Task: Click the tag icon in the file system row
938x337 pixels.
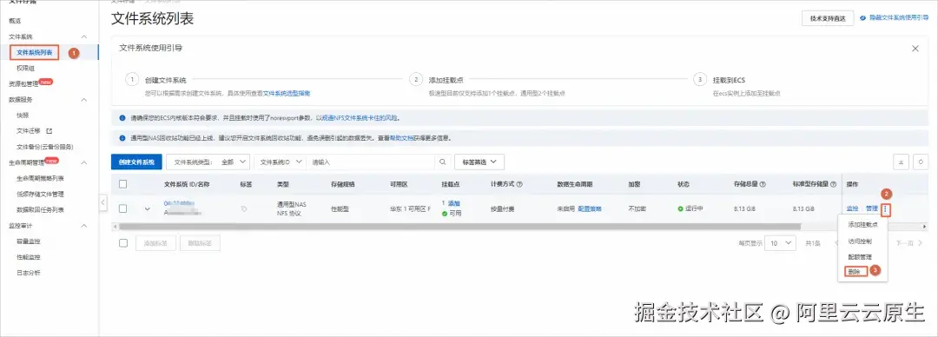Action: tap(243, 209)
